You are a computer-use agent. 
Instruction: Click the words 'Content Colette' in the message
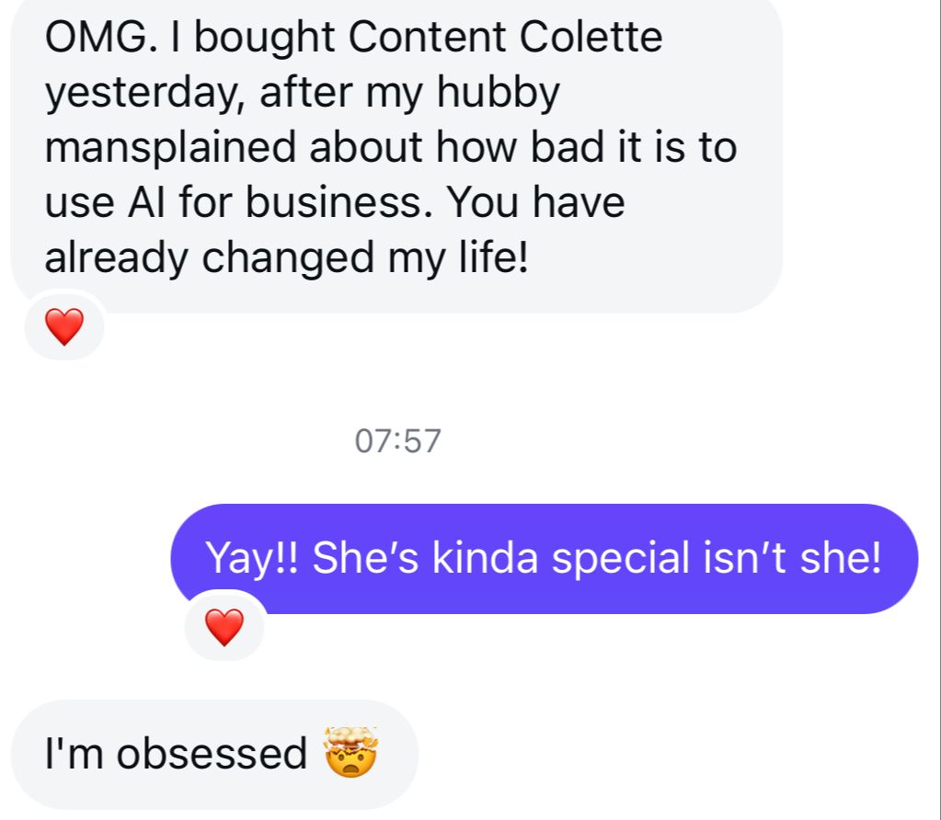click(505, 38)
